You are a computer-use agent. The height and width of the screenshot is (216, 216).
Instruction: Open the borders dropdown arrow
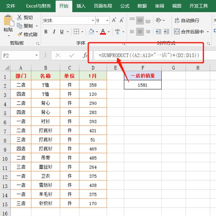click(82, 32)
